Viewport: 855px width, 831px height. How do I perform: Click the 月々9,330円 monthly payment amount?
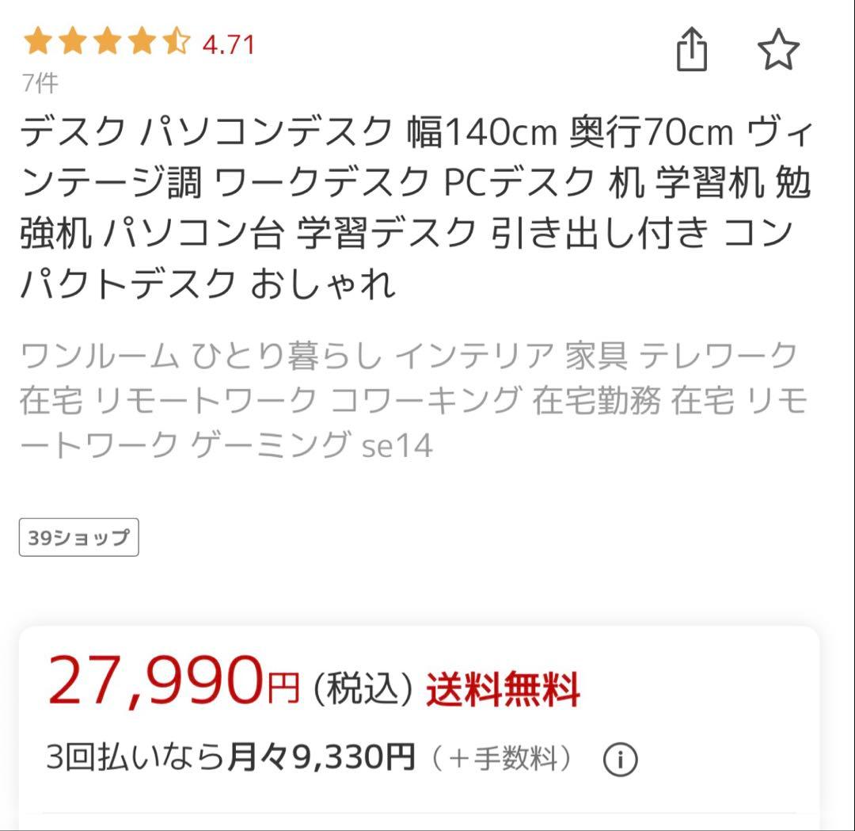[321, 759]
